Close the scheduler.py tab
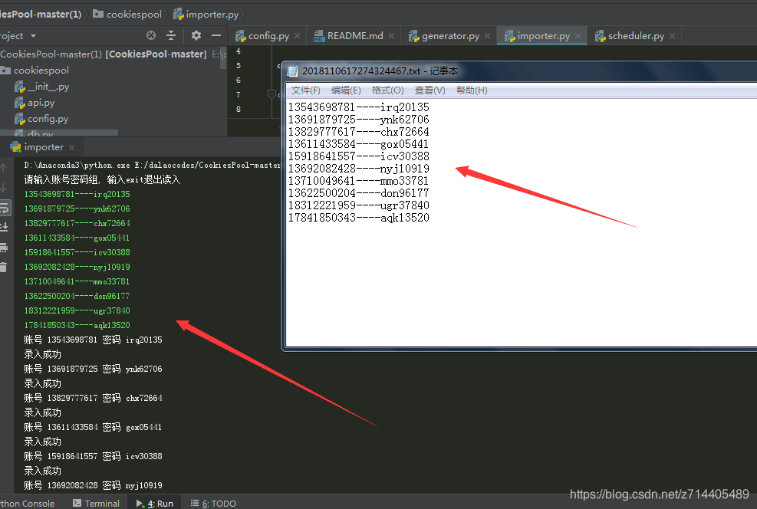This screenshot has height=509, width=757. (672, 36)
